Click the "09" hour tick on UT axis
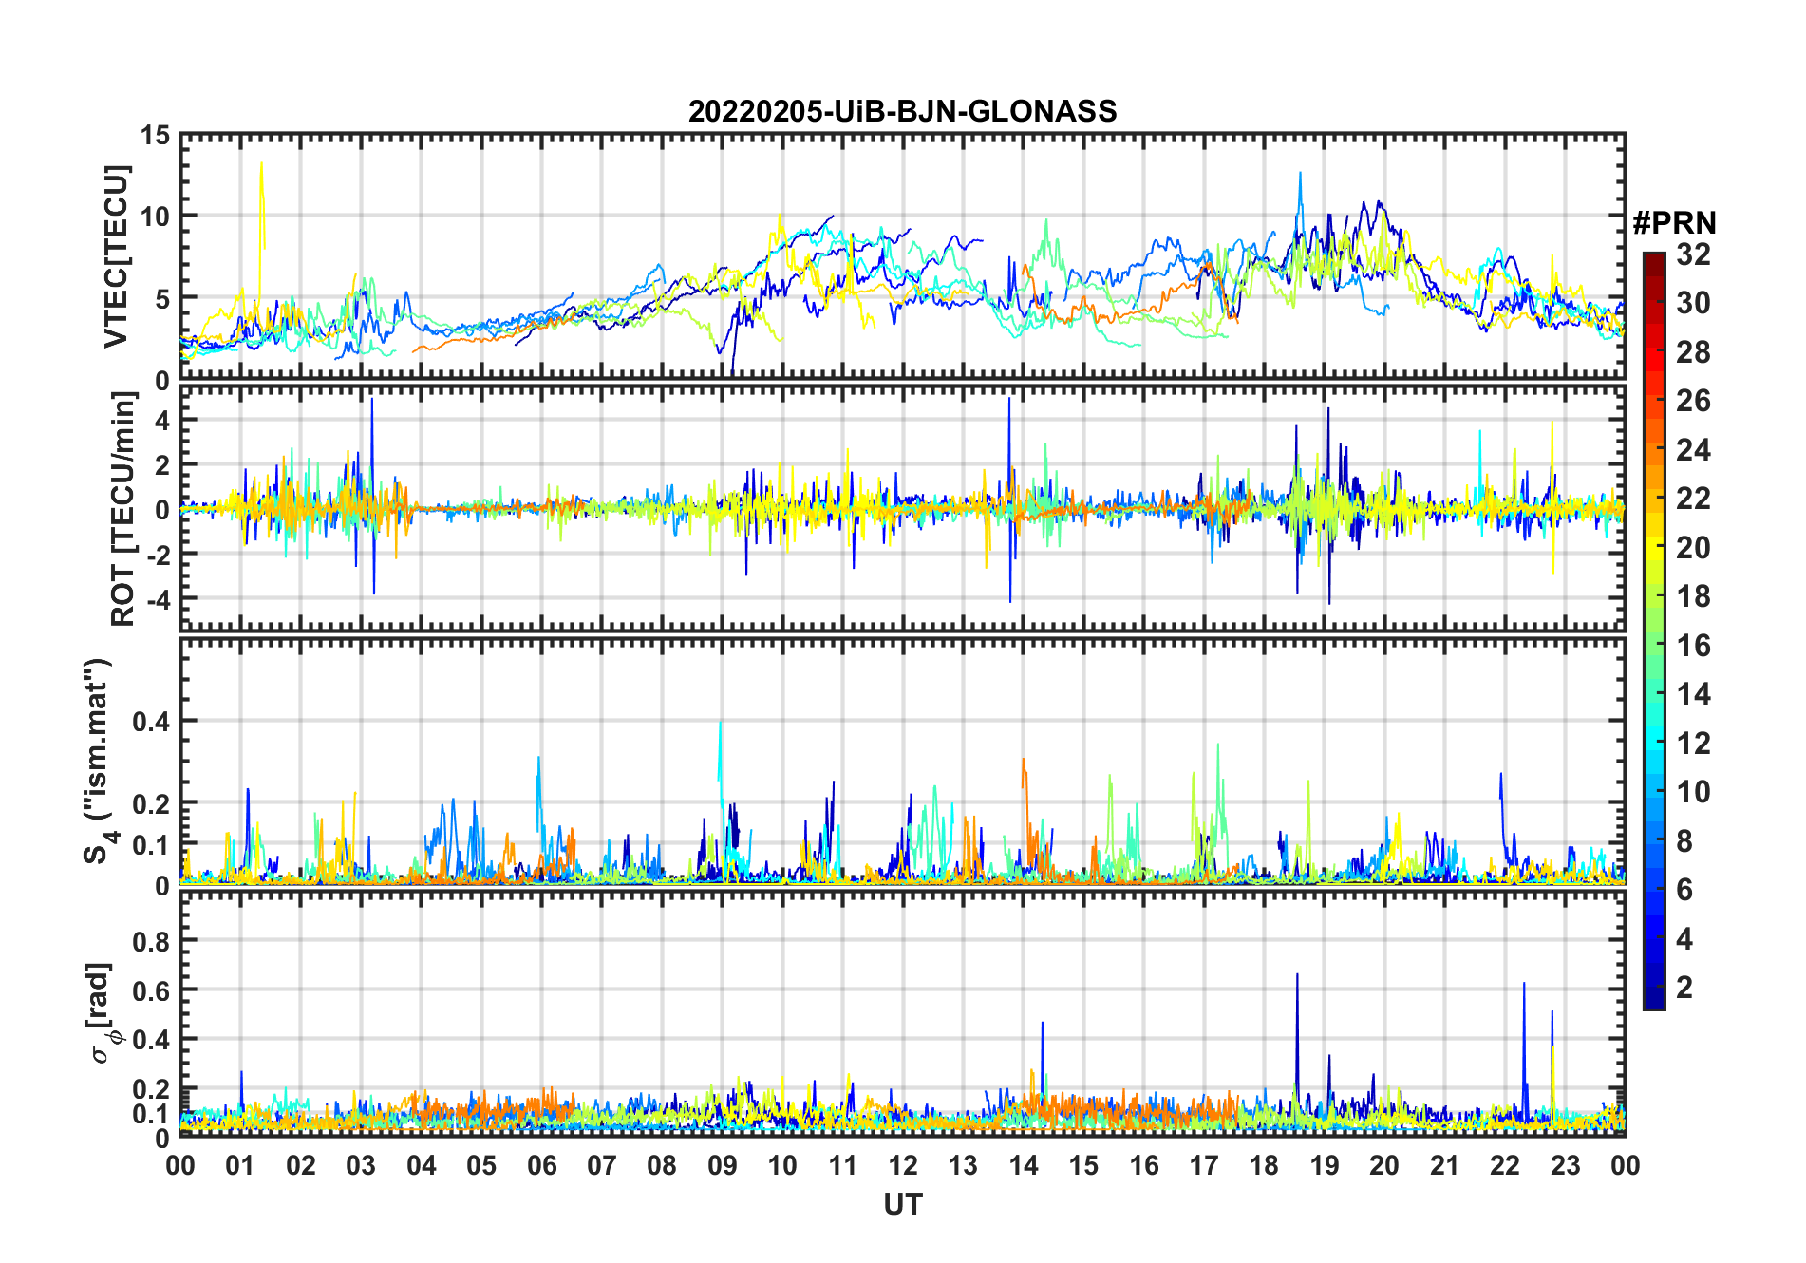Screen dimensions: 1806x1263 tap(723, 1165)
